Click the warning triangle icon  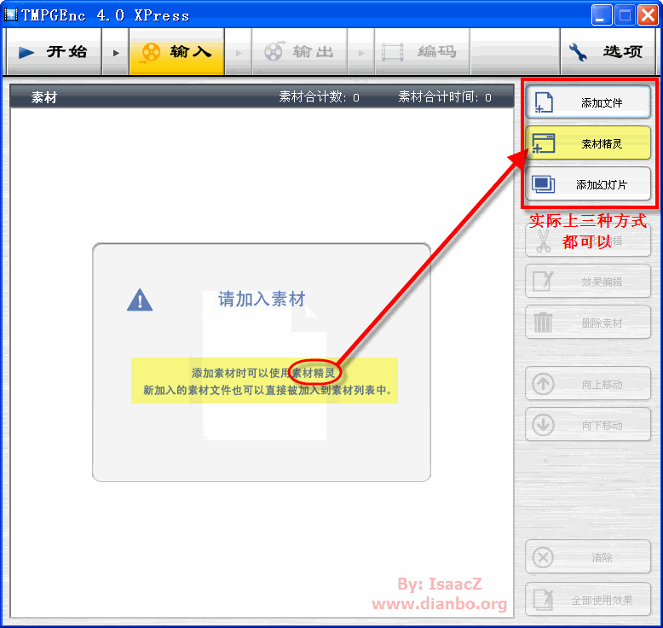pyautogui.click(x=140, y=299)
